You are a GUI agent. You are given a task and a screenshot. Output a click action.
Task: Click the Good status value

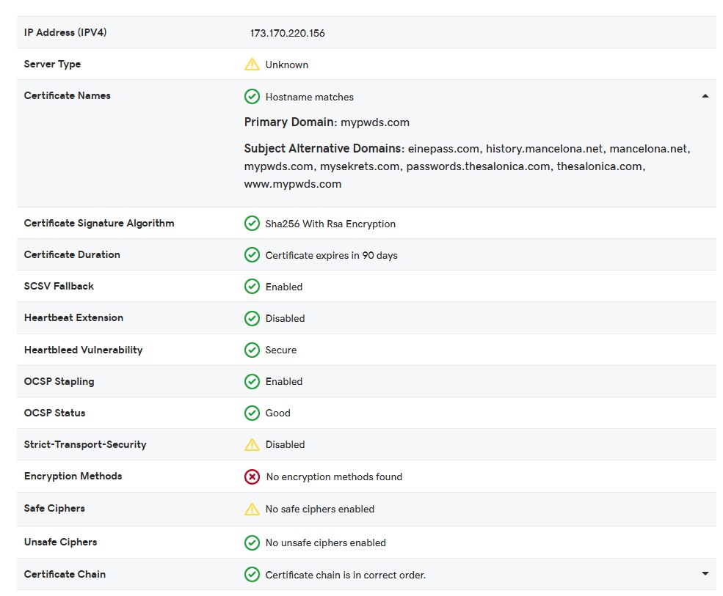pos(277,413)
